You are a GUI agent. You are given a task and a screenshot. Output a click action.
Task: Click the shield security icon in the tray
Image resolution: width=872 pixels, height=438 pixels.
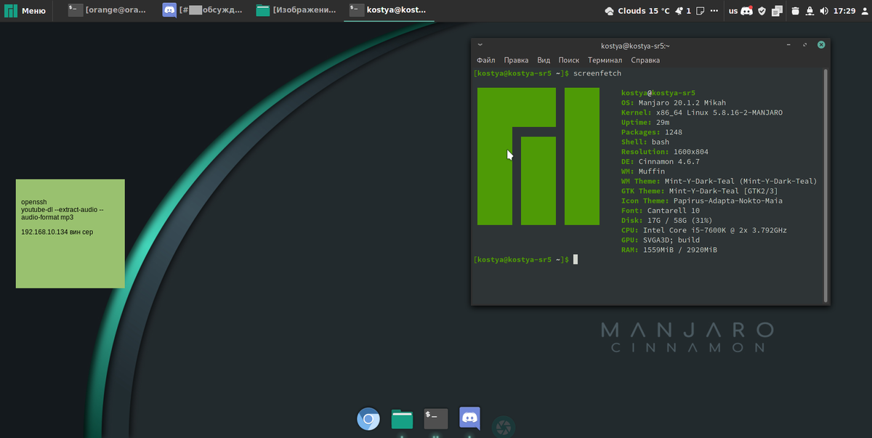tap(762, 10)
